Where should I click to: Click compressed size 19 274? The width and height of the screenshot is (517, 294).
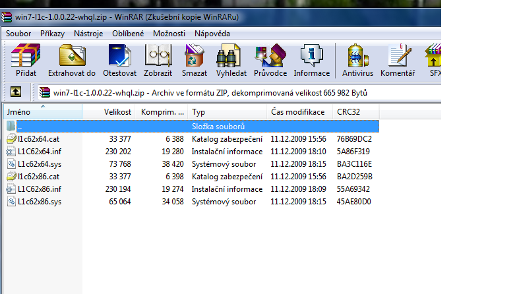click(173, 189)
